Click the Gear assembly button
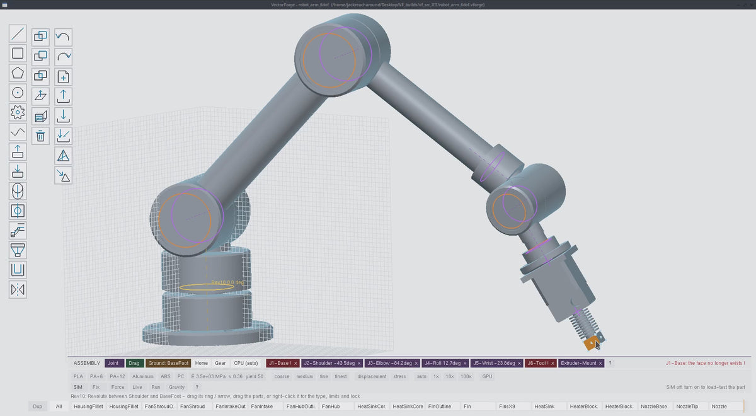 [x=220, y=363]
